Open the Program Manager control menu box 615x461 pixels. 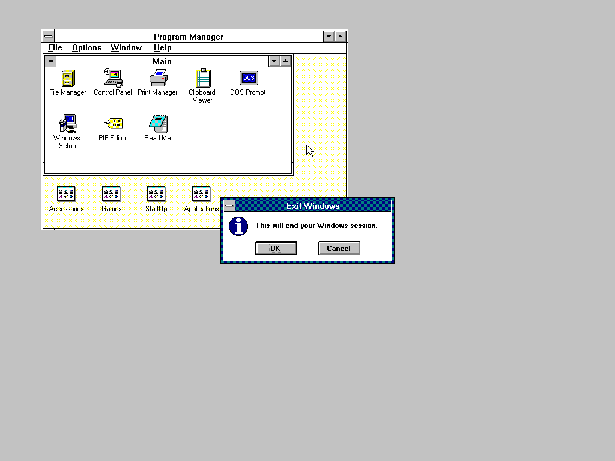coord(48,37)
